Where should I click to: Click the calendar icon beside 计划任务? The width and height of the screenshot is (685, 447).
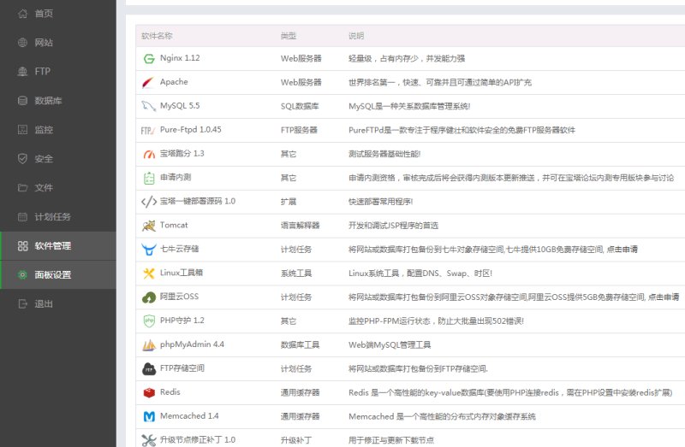[23, 217]
